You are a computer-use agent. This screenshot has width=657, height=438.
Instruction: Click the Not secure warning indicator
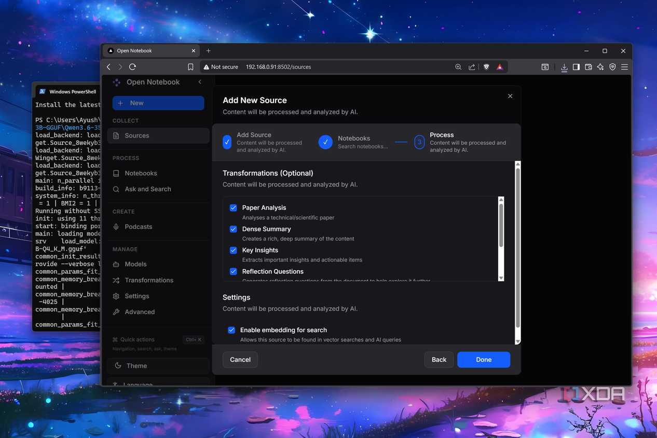point(221,67)
